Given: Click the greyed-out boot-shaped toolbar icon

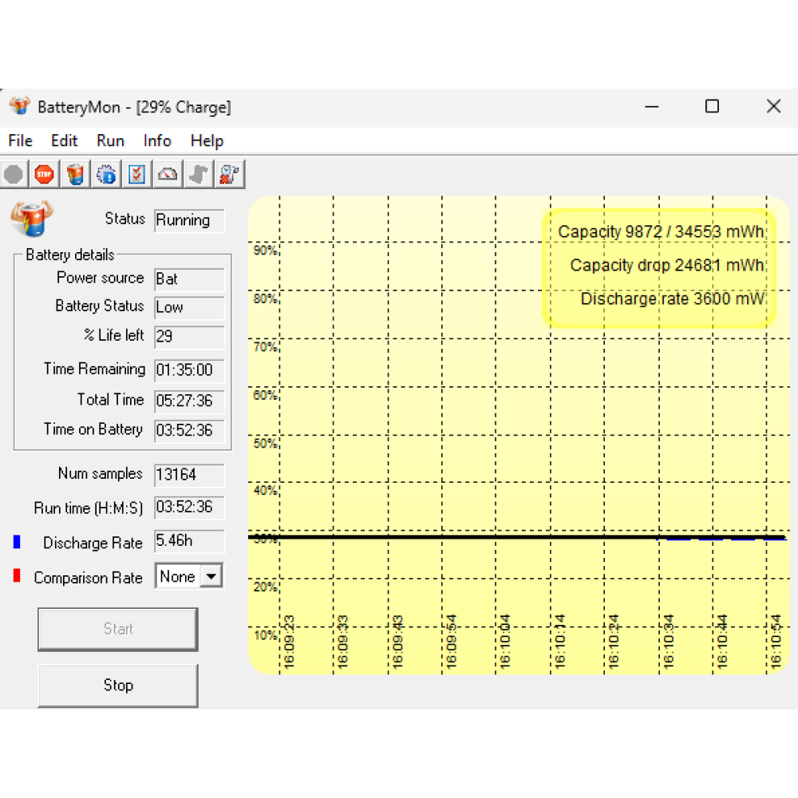Looking at the screenshot, I should coord(199,174).
